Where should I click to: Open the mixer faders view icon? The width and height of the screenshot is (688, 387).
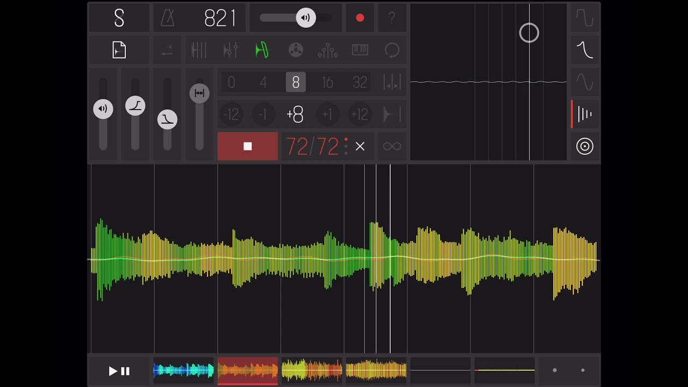199,51
